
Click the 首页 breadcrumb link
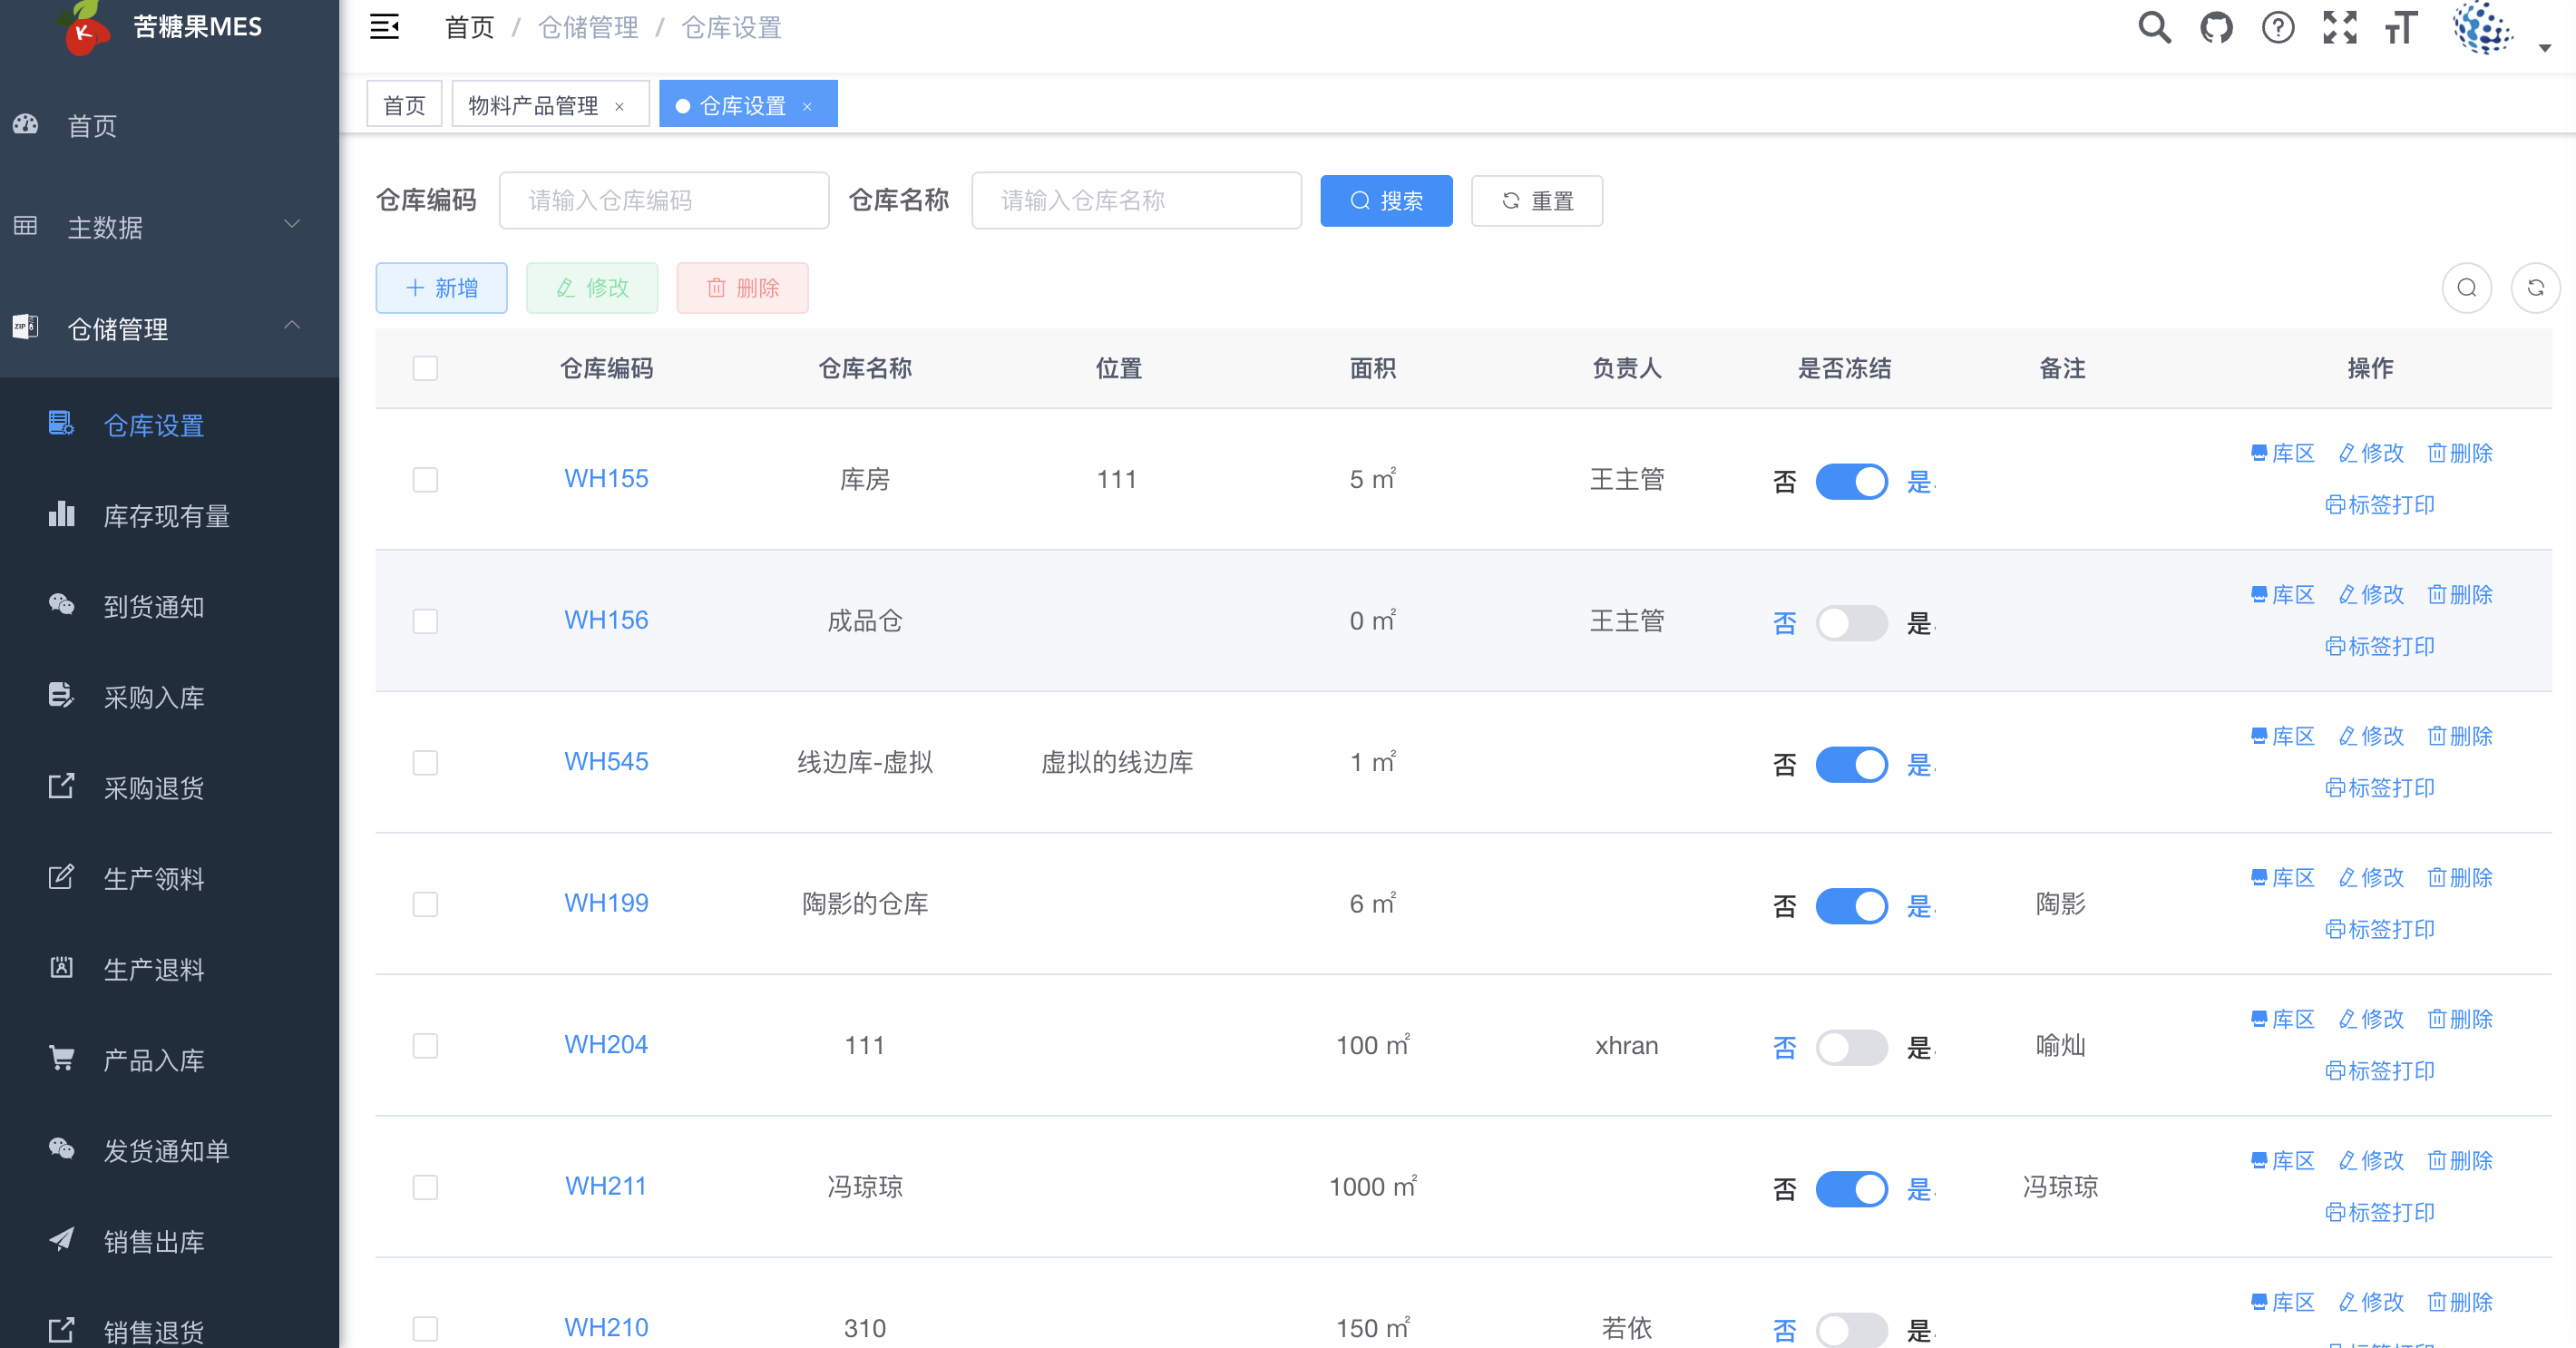[470, 27]
